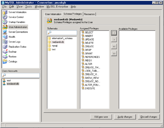Open the Tools menu
Image resolution: width=164 pixels, height=128 pixels.
pyautogui.click(x=28, y=6)
